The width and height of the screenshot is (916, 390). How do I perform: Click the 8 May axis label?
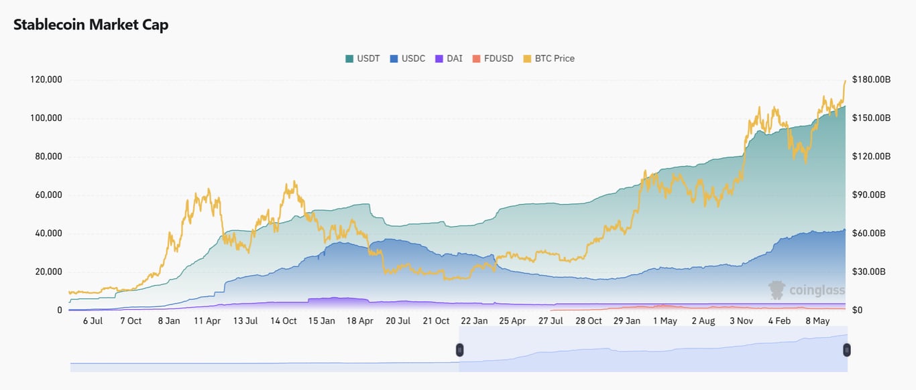coord(817,320)
